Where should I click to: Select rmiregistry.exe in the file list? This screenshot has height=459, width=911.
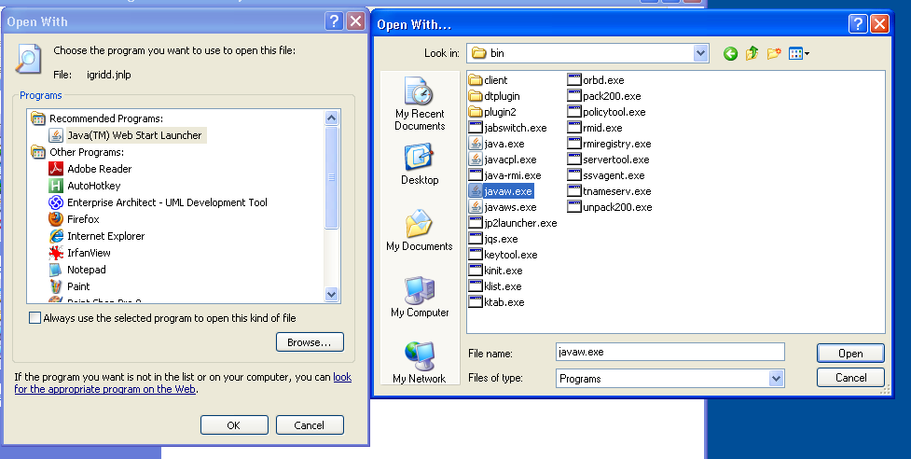click(610, 144)
